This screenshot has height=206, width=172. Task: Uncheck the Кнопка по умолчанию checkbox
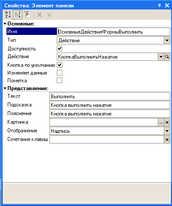(x=59, y=65)
